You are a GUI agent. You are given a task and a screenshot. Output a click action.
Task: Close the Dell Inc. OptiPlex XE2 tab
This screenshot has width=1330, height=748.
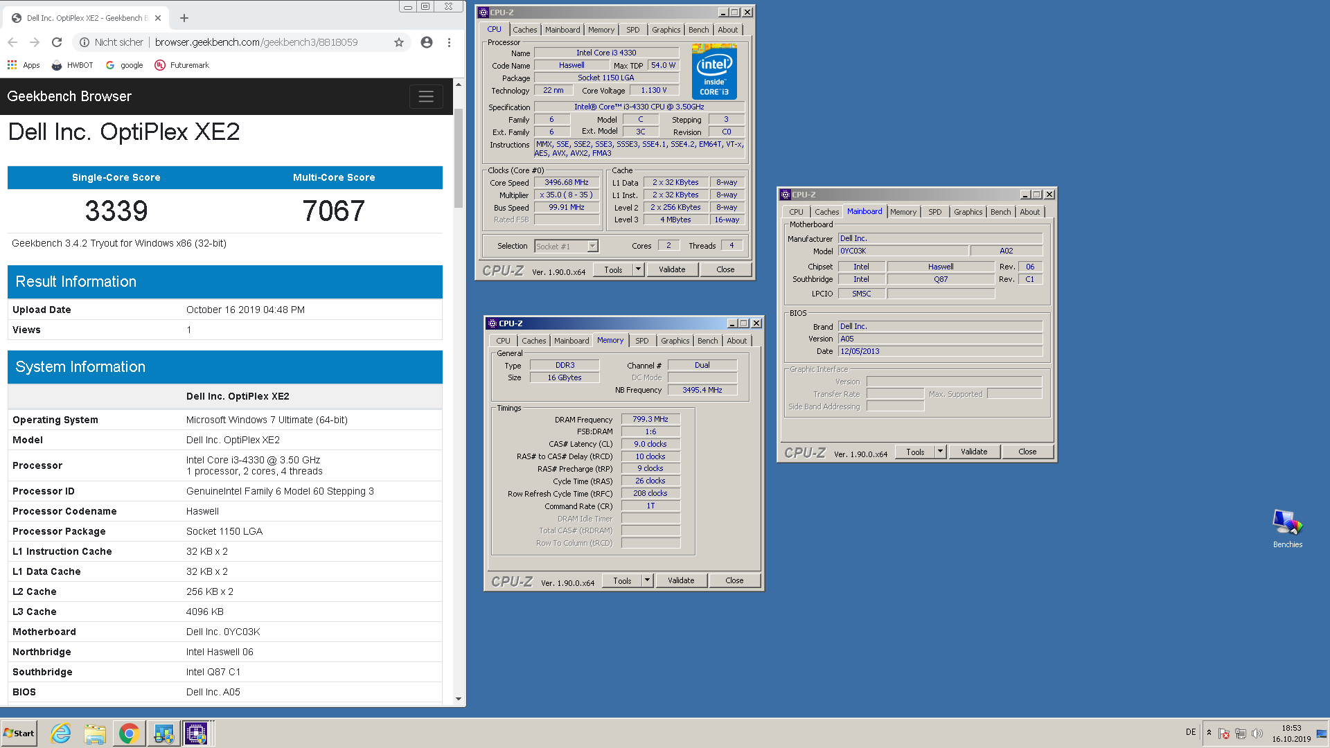click(x=158, y=18)
